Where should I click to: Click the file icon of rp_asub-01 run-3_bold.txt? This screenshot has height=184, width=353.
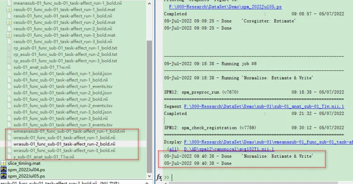tap(9, 61)
